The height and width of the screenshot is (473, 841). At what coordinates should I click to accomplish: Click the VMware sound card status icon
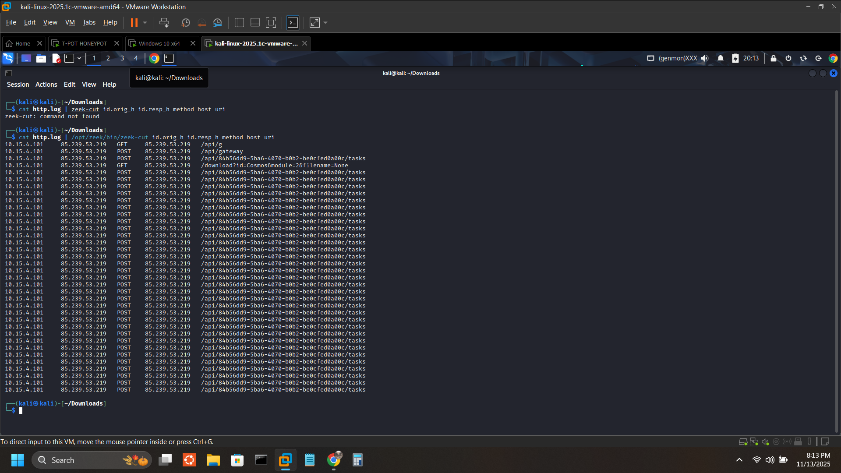pyautogui.click(x=765, y=442)
